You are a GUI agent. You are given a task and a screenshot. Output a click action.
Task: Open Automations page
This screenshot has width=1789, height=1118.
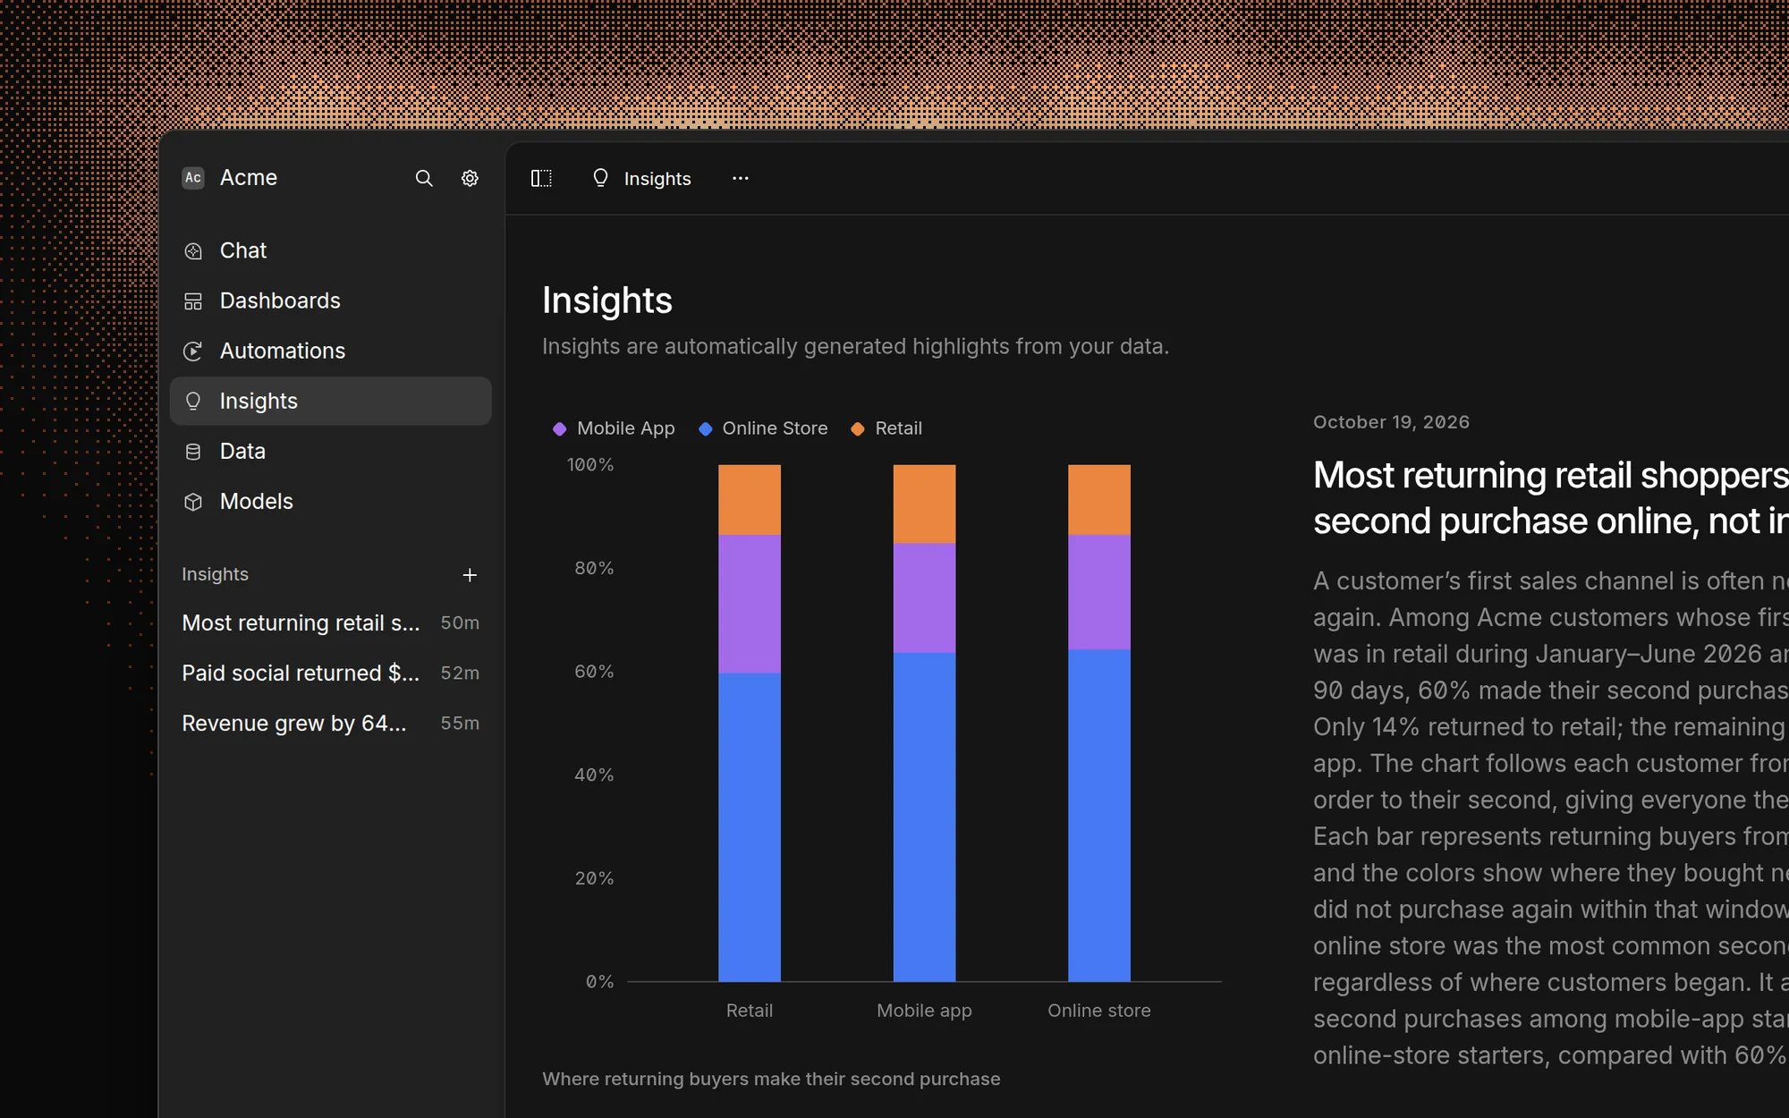(x=330, y=351)
